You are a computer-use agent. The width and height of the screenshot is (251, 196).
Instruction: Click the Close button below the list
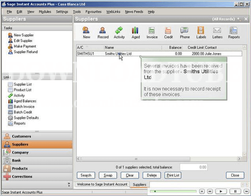pos(235,175)
